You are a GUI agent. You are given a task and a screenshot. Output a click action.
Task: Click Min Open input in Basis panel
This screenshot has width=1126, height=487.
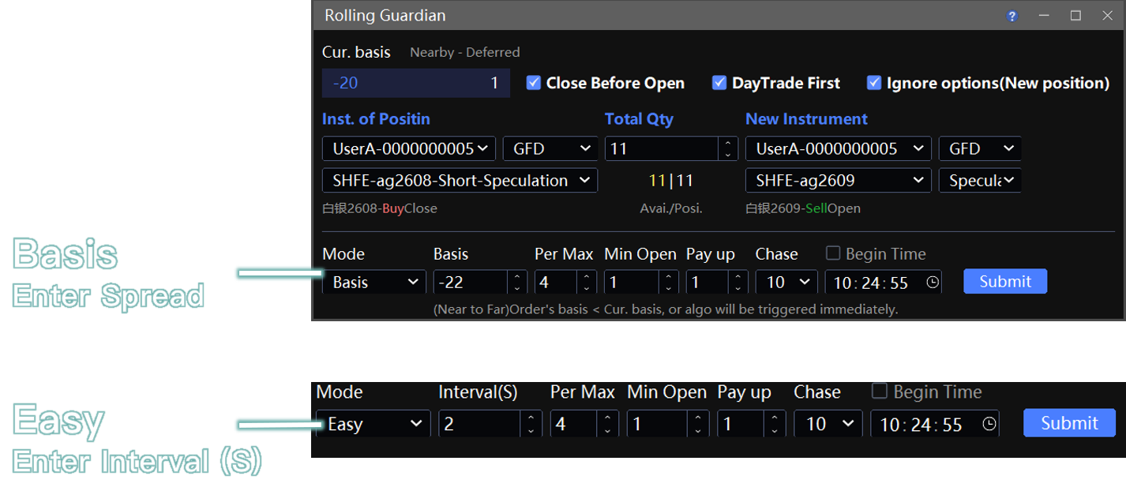[632, 282]
